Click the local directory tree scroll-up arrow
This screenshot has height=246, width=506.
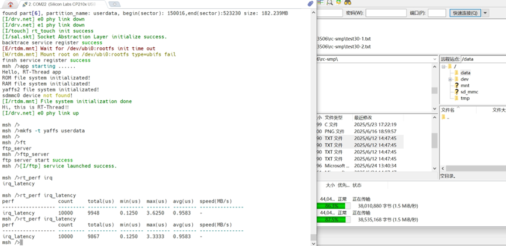point(434,66)
